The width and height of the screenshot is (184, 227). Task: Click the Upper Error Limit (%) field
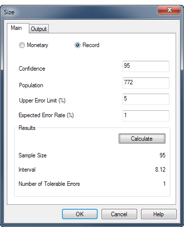click(146, 99)
